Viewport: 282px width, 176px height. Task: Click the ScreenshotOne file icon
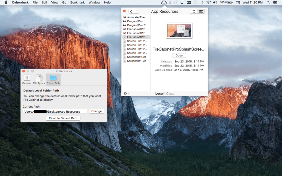point(125,57)
